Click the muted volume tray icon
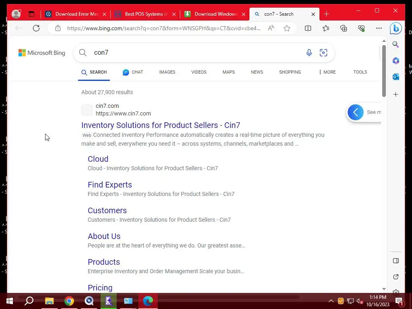 [360, 301]
